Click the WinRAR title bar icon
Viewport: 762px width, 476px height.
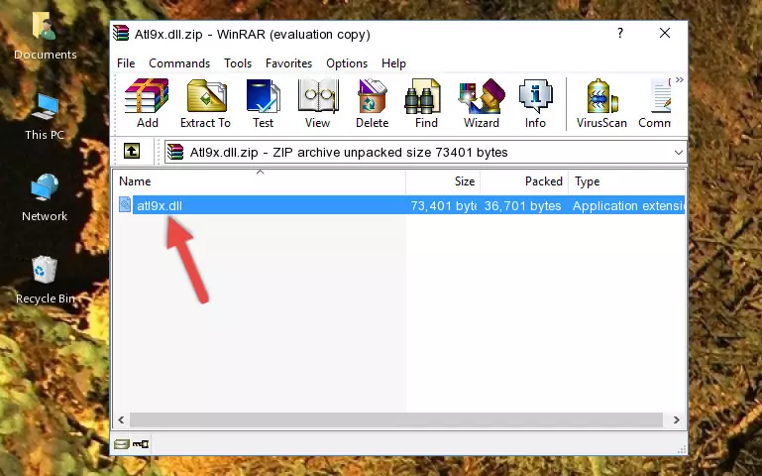(121, 34)
